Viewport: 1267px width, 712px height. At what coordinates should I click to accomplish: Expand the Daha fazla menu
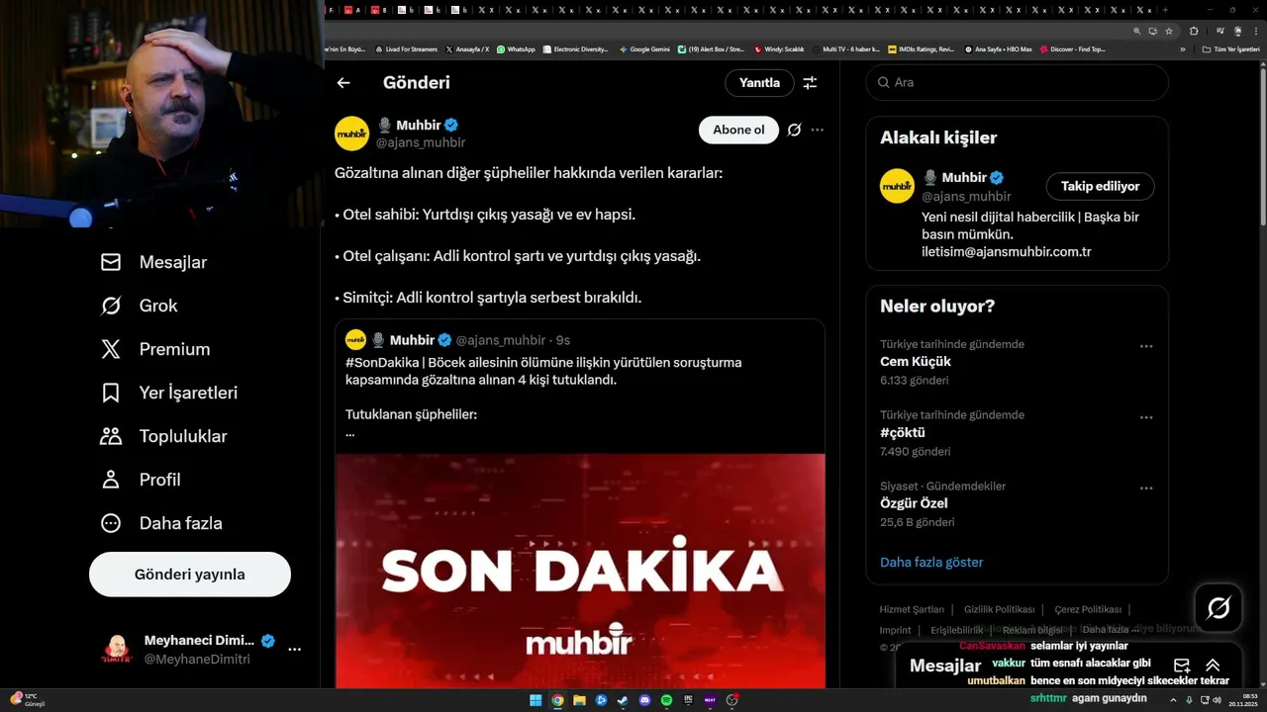(160, 523)
